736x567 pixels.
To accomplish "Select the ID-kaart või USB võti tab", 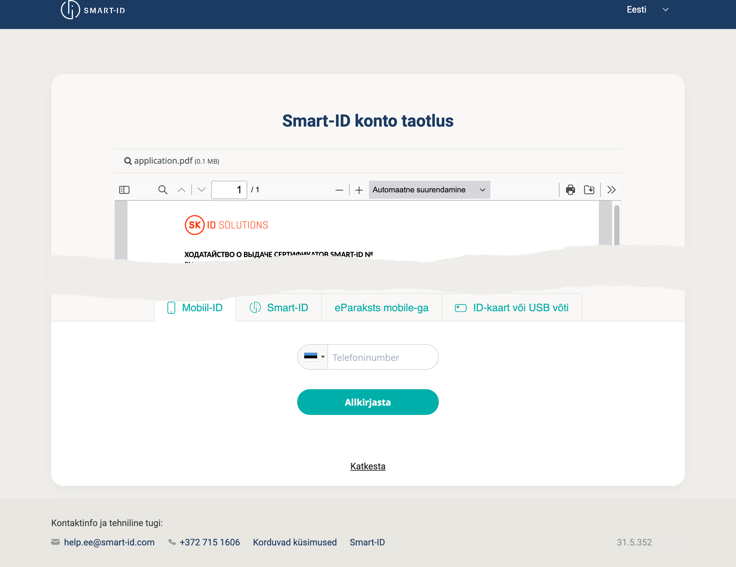I will pyautogui.click(x=512, y=308).
